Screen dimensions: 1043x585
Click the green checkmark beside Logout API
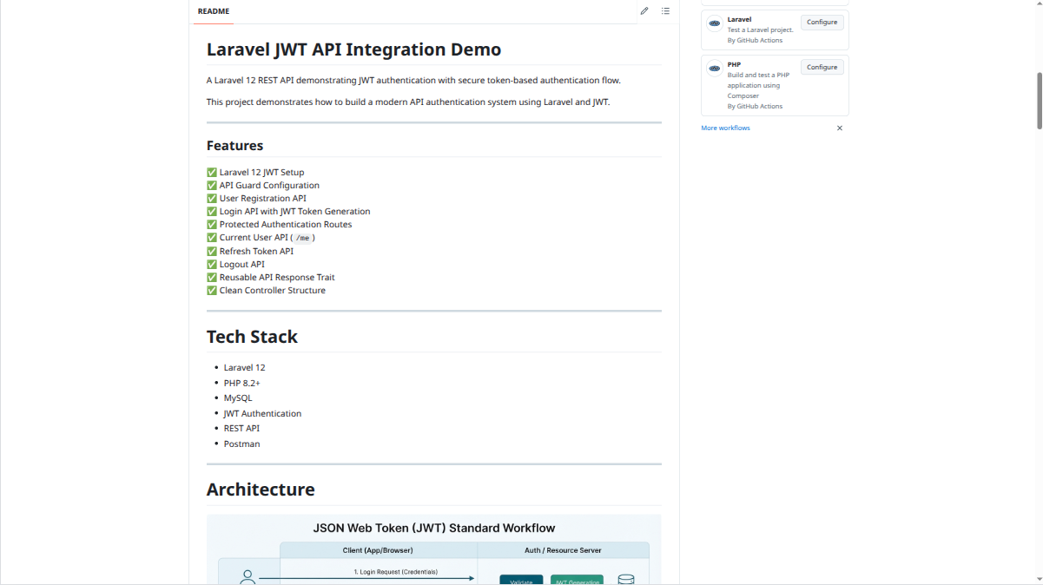(x=212, y=264)
